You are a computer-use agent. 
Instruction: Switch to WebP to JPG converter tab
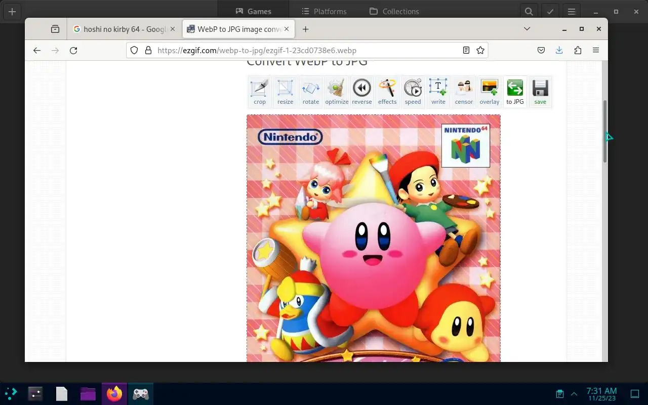(238, 29)
